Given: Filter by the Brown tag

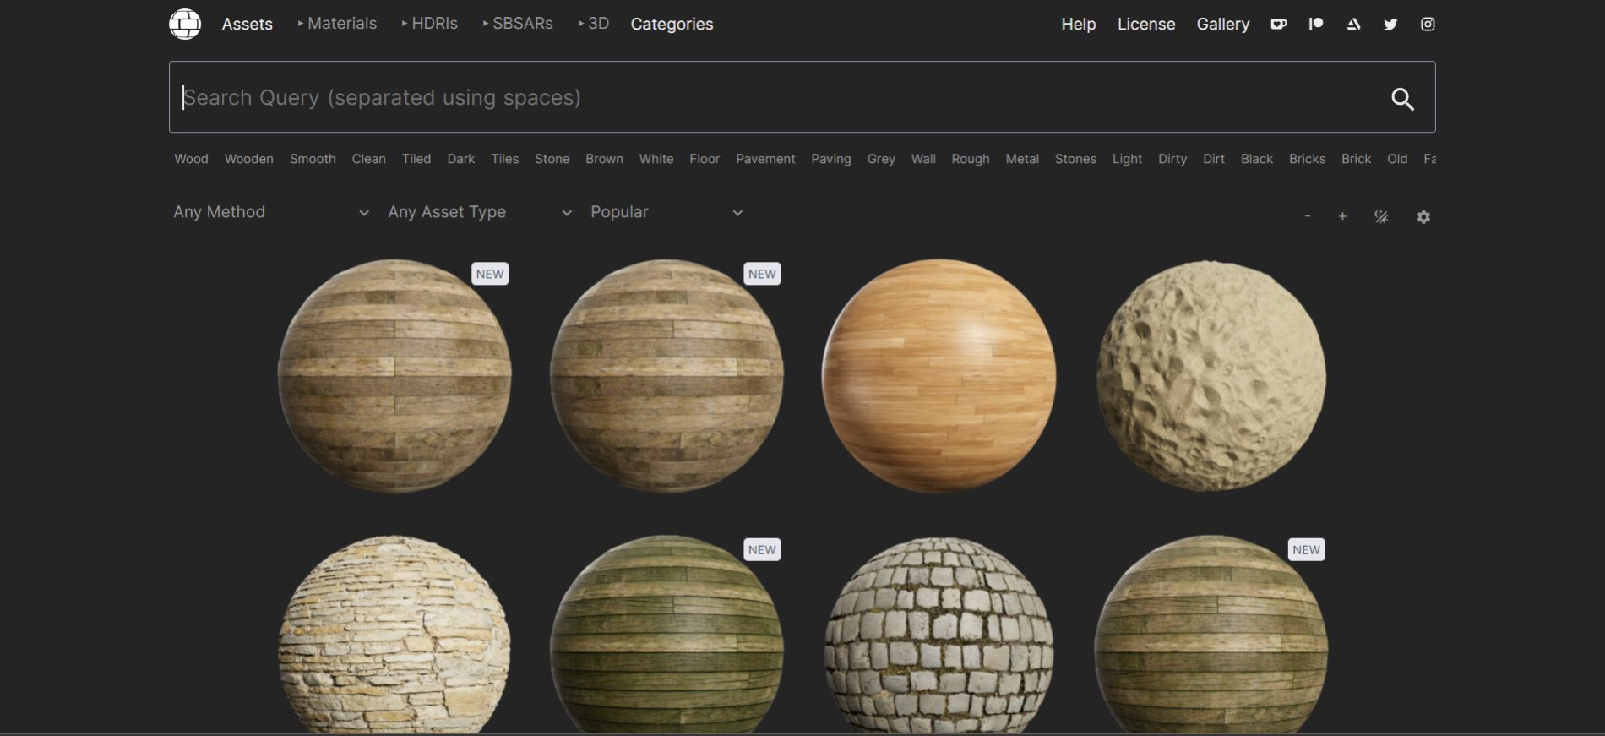Looking at the screenshot, I should [x=605, y=159].
